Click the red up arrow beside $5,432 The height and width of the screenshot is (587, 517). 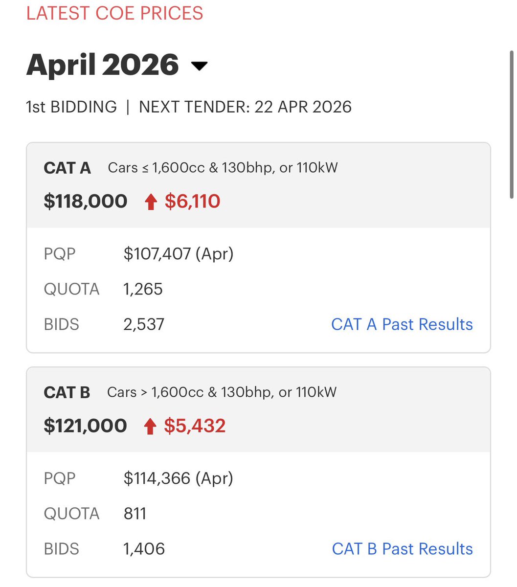[x=150, y=426]
